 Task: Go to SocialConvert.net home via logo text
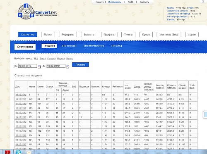point(41,12)
